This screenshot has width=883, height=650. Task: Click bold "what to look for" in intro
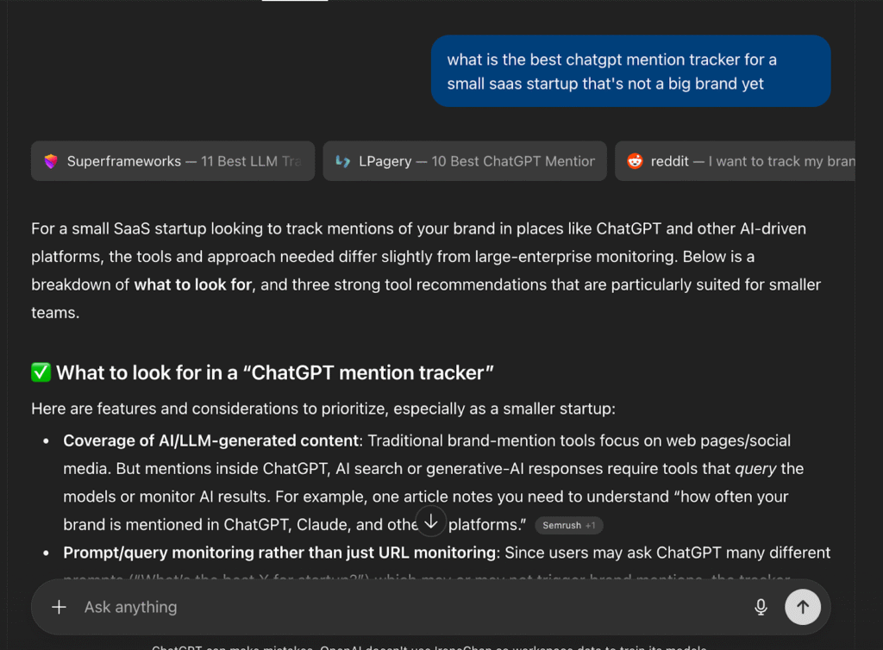193,284
